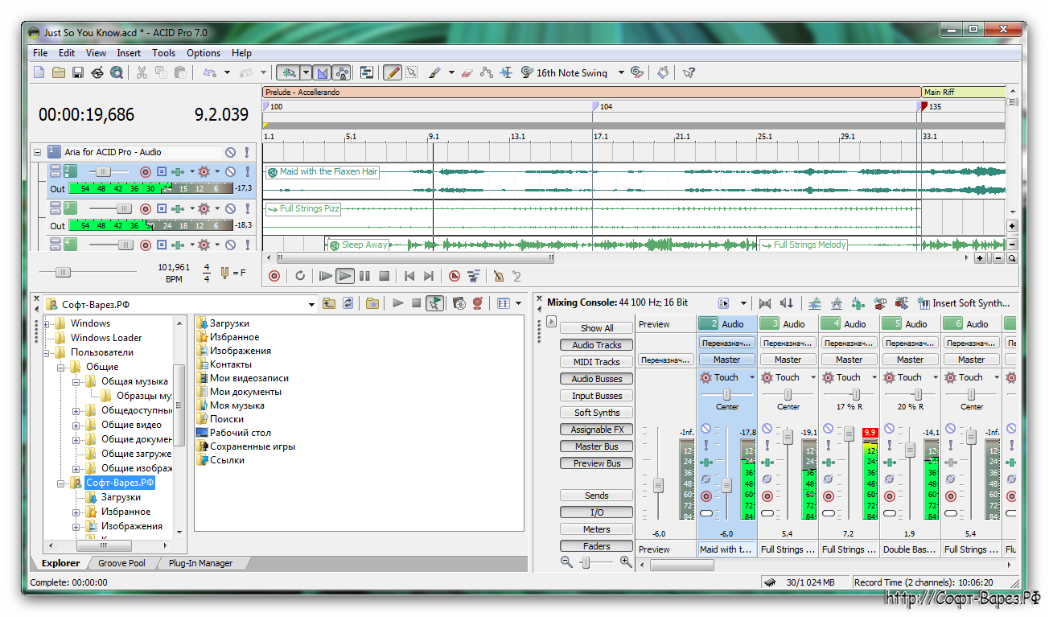The height and width of the screenshot is (617, 1049).
Task: Switch to the Plug-In Manager tab
Action: click(200, 563)
